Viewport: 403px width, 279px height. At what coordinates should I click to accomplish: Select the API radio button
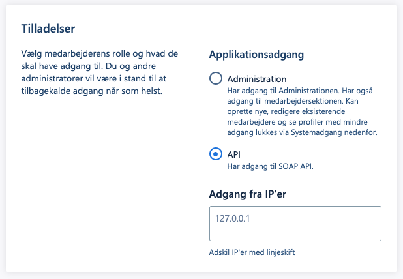point(216,154)
